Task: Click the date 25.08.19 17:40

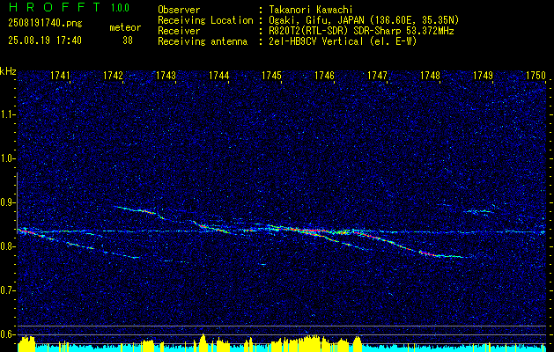Action: point(45,40)
